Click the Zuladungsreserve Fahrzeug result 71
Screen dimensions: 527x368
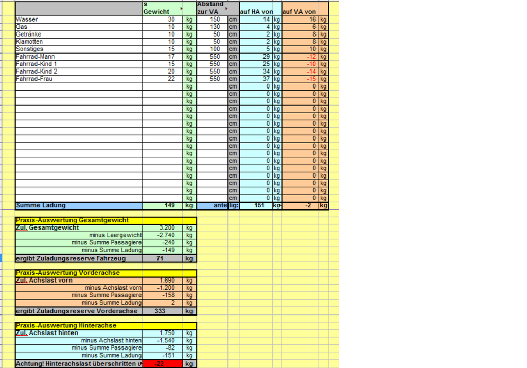click(x=163, y=258)
